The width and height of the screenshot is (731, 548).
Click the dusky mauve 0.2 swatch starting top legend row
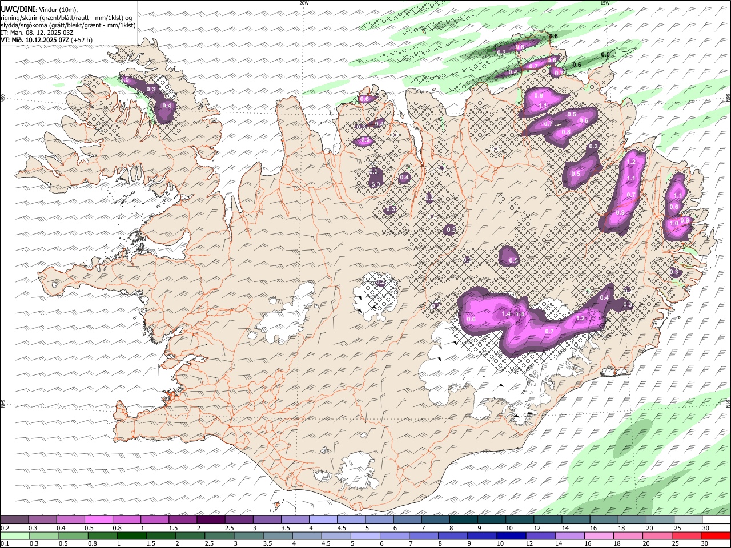14,520
